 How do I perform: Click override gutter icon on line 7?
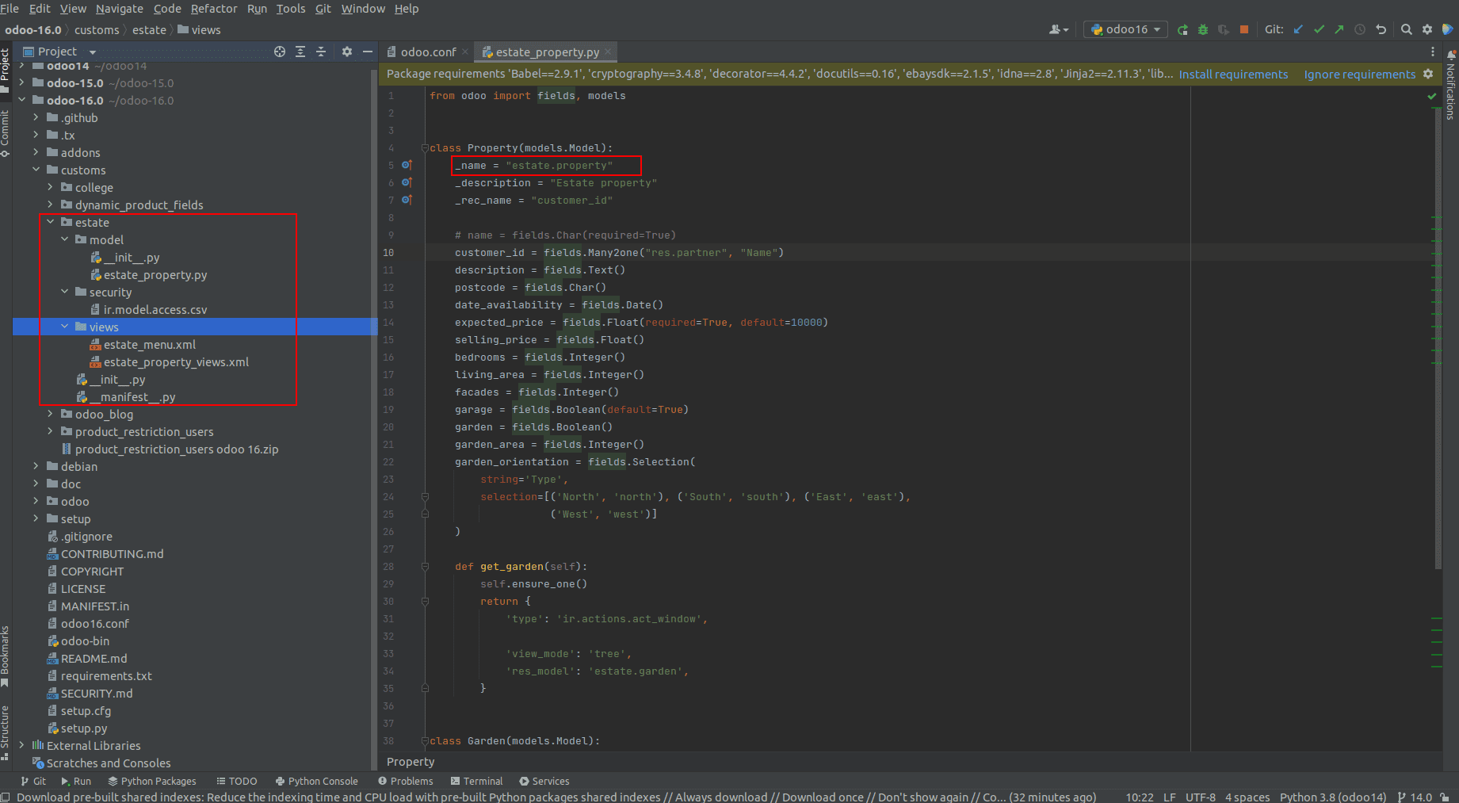(407, 200)
